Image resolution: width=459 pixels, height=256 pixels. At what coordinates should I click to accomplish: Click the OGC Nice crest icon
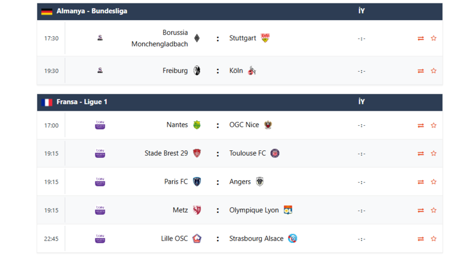[x=268, y=125]
